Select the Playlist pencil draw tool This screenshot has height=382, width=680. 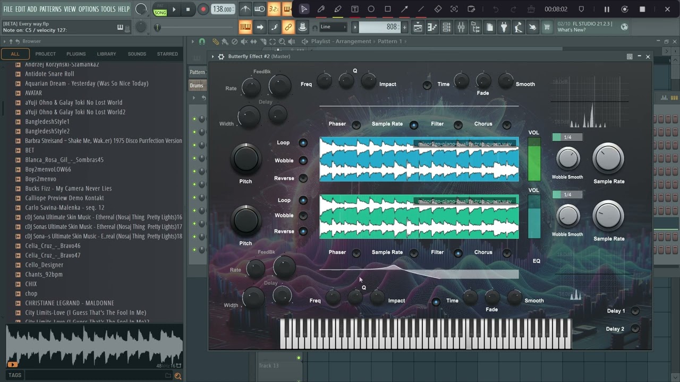click(216, 41)
